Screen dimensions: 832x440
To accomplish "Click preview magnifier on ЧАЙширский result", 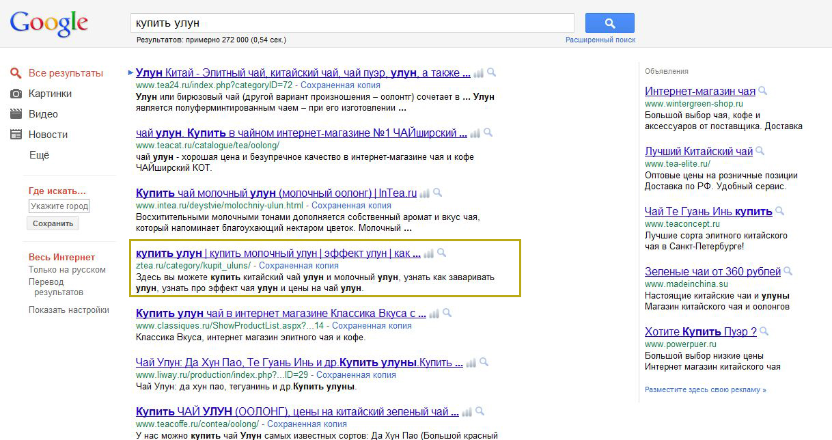I will [488, 133].
